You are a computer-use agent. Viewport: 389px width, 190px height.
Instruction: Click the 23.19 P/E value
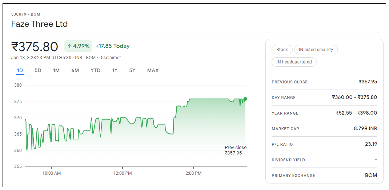pos(371,144)
